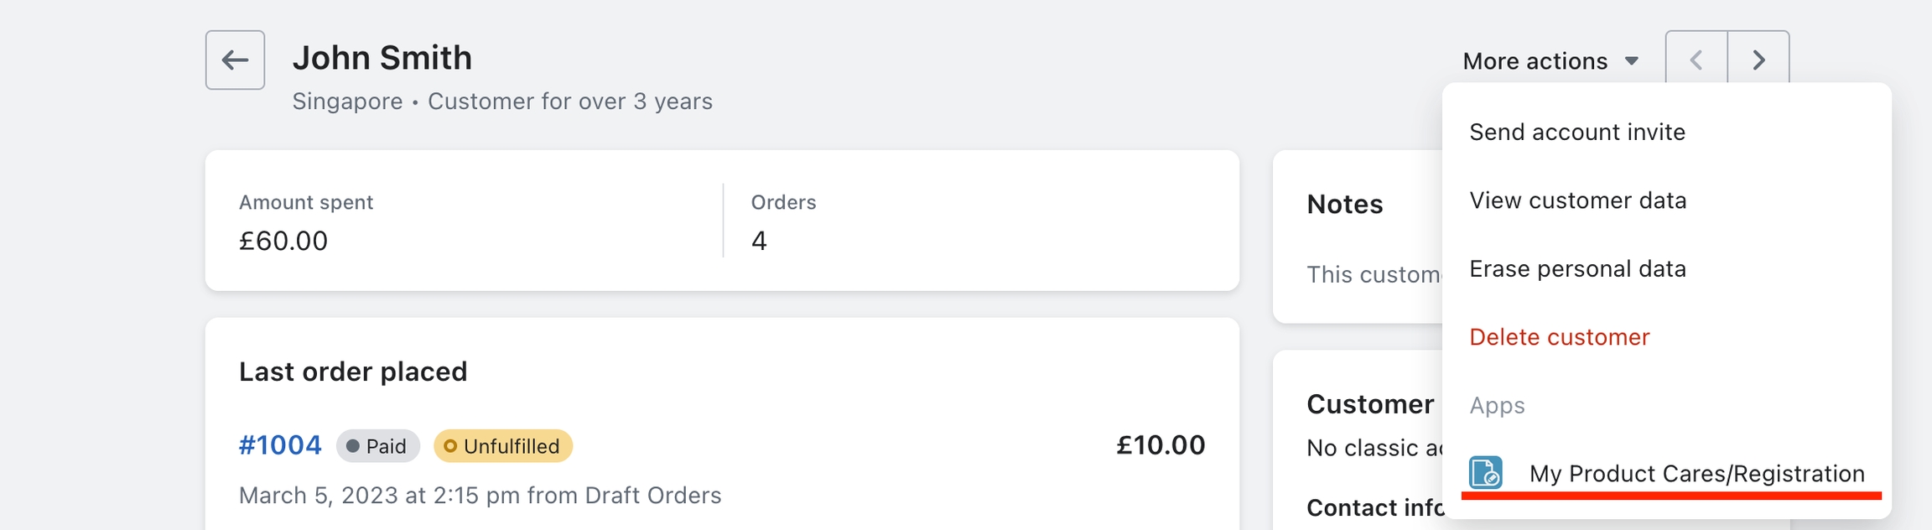Click the Unfulfilled badge circle icon
Image resolution: width=1932 pixels, height=530 pixels.
(450, 446)
